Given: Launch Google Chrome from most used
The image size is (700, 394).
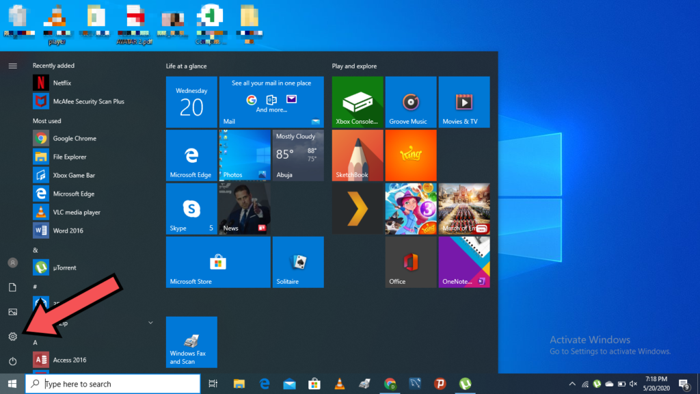Looking at the screenshot, I should 94,138.
